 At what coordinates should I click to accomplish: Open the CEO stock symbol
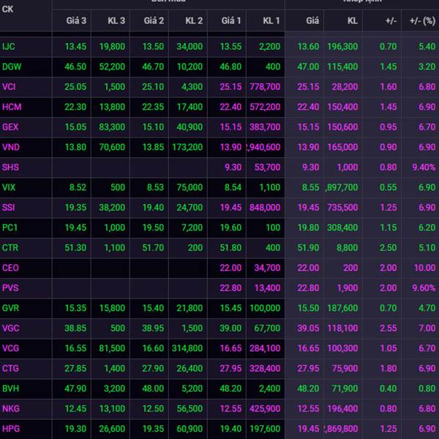click(10, 268)
